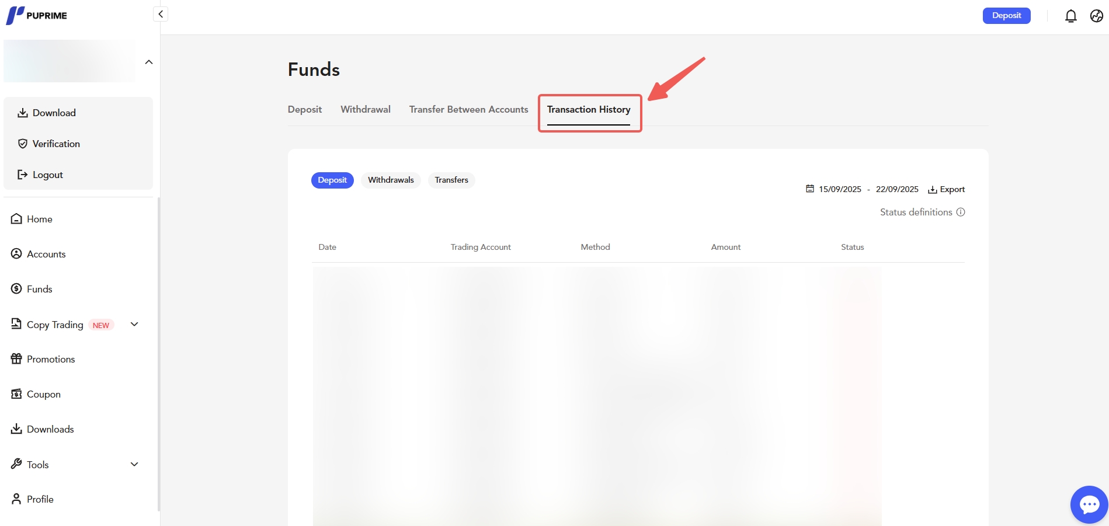The width and height of the screenshot is (1109, 526).
Task: Select the Deposit filter pill
Action: point(332,180)
